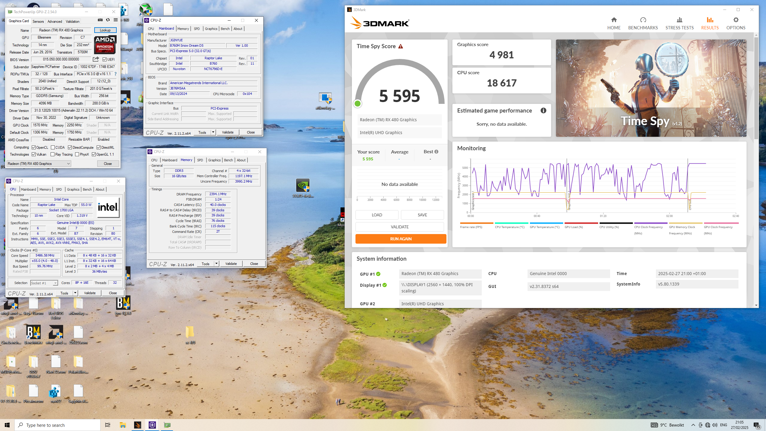Image resolution: width=766 pixels, height=431 pixels.
Task: Switch to the GPU-Z Validation tab
Action: 72,21
